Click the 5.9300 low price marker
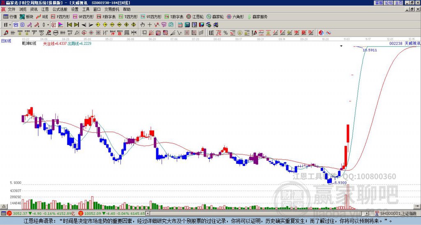This screenshot has width=421, height=225. pos(340,183)
